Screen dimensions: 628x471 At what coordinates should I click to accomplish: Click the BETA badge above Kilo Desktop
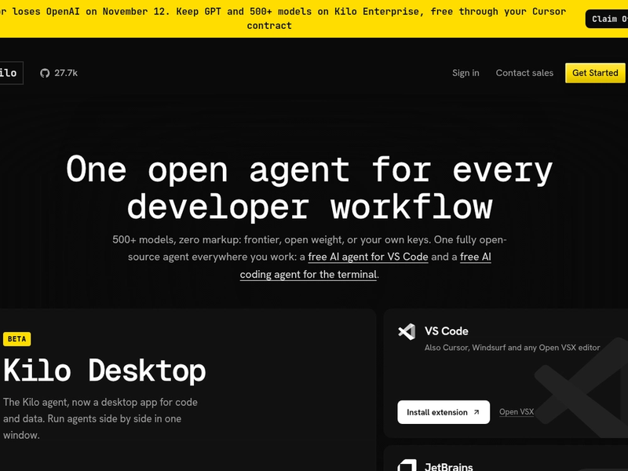[x=16, y=339]
